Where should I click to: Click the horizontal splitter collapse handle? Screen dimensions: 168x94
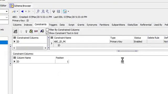(x=127, y=51)
